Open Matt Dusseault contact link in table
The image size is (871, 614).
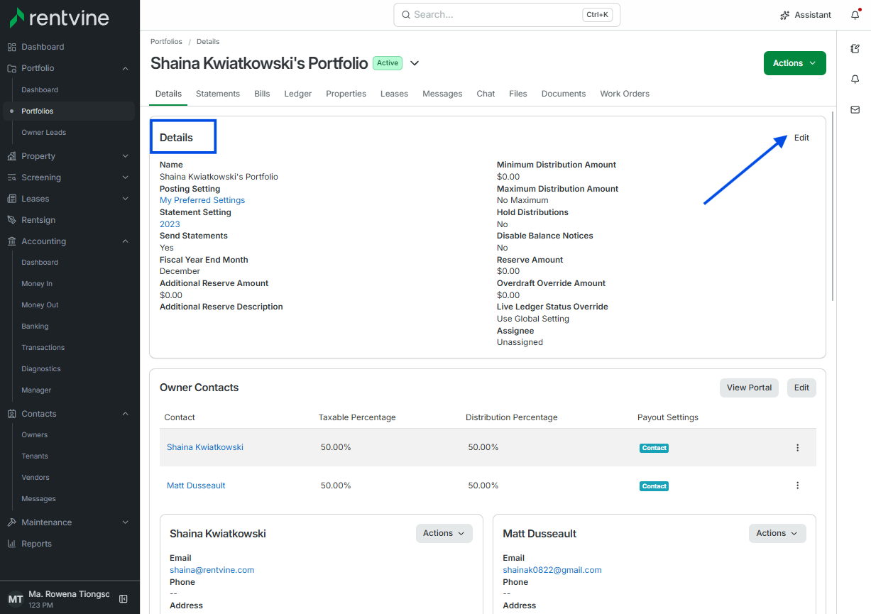pos(196,486)
